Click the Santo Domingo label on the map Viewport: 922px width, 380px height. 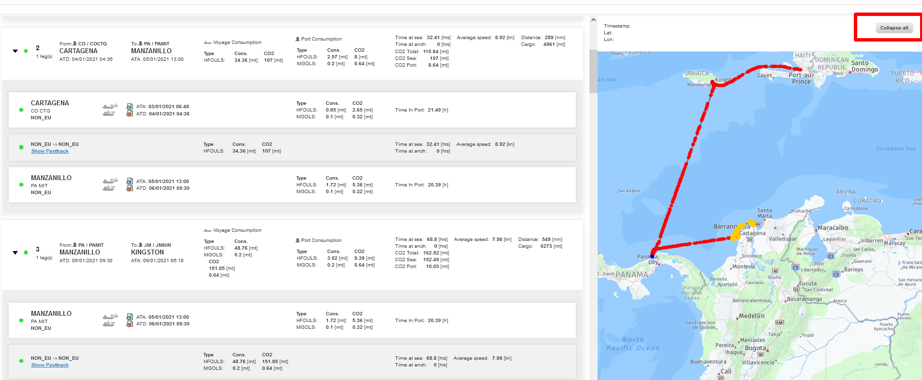coord(864,66)
